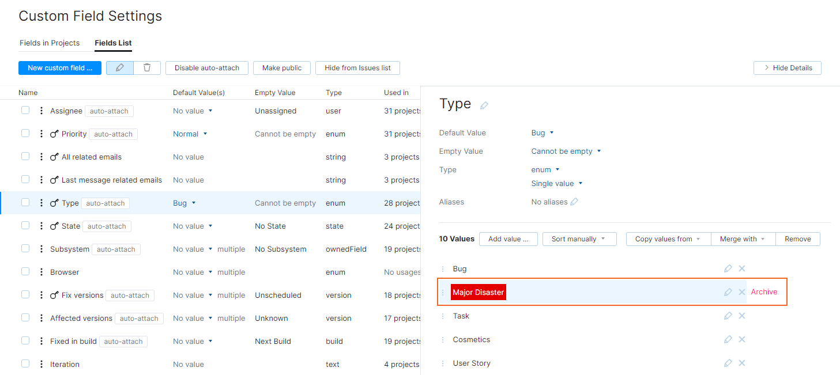Open the Cannot be empty dropdown in details

coord(566,151)
